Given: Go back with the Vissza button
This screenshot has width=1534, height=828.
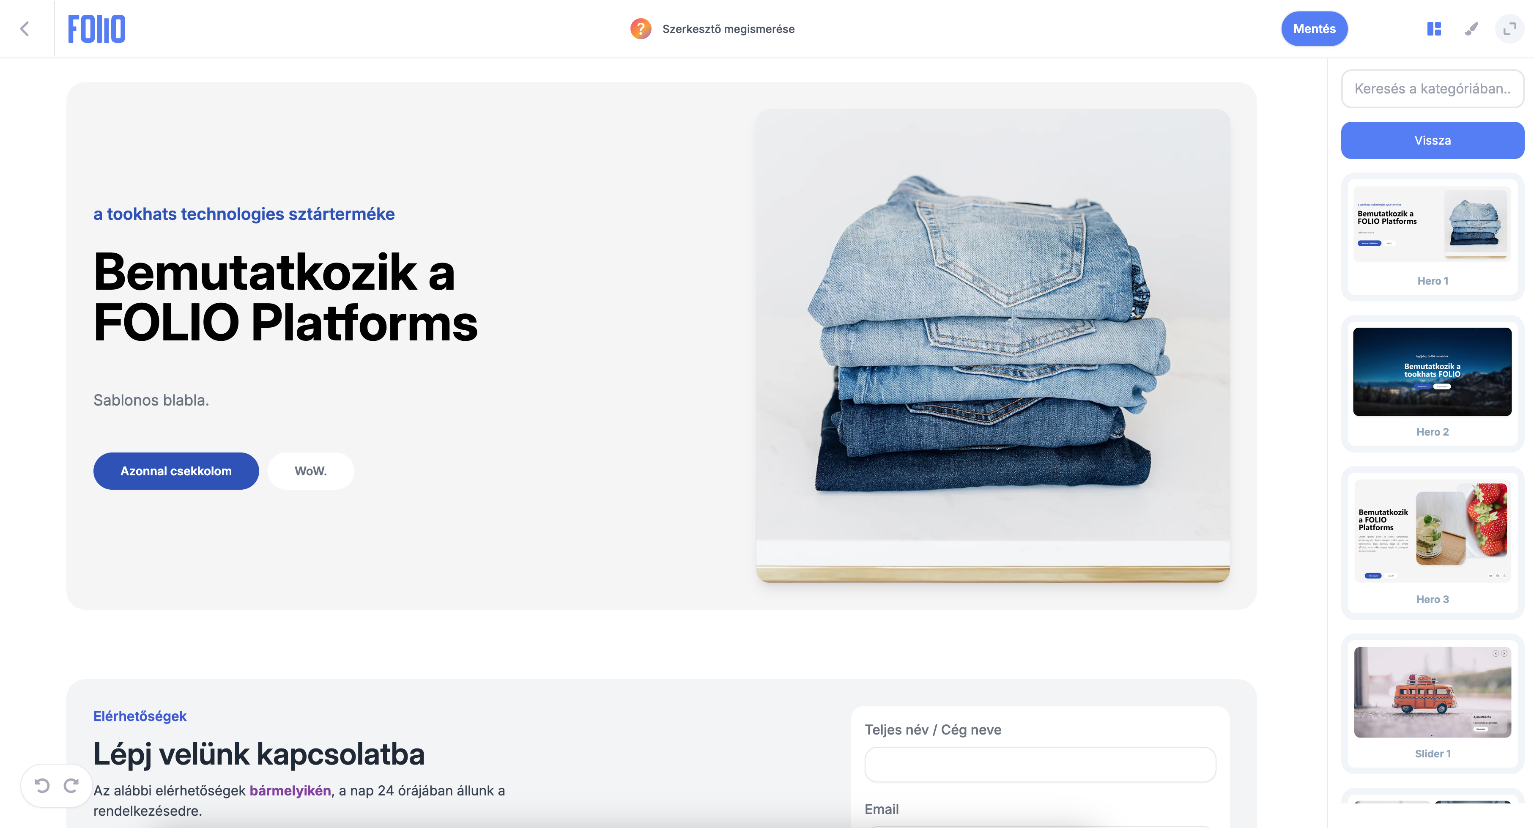Looking at the screenshot, I should tap(1432, 140).
